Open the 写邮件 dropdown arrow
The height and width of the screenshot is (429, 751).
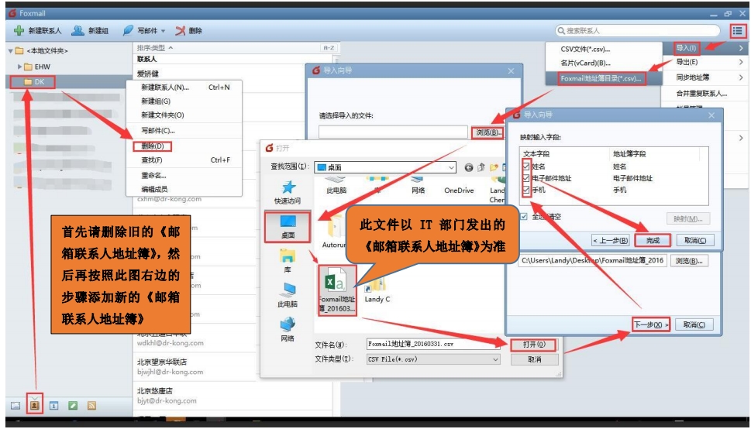[x=163, y=31]
